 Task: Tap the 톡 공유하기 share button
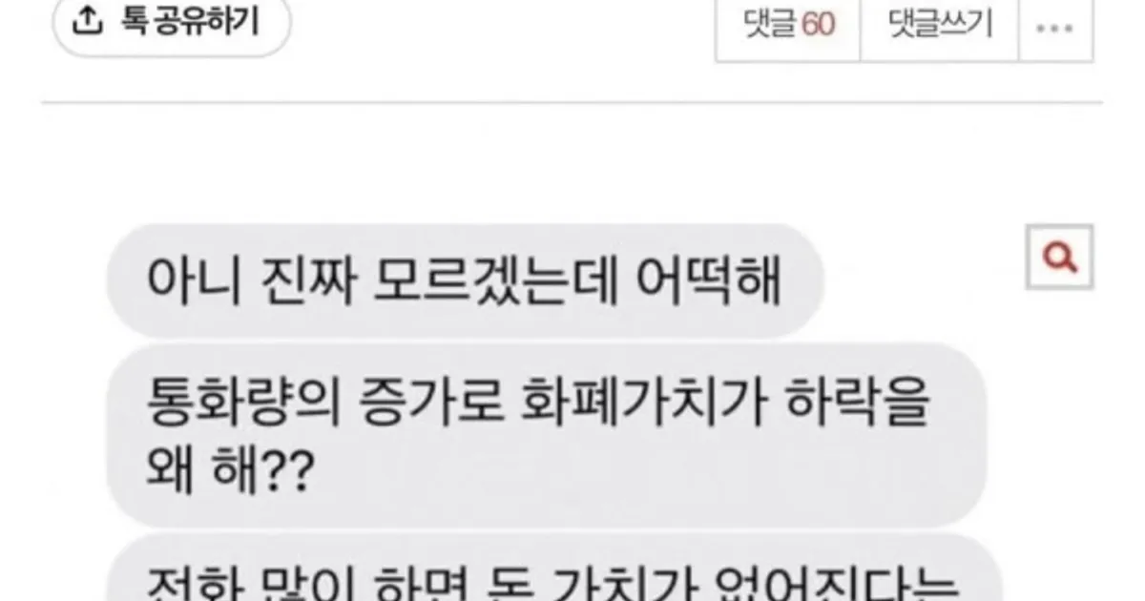pos(171,24)
